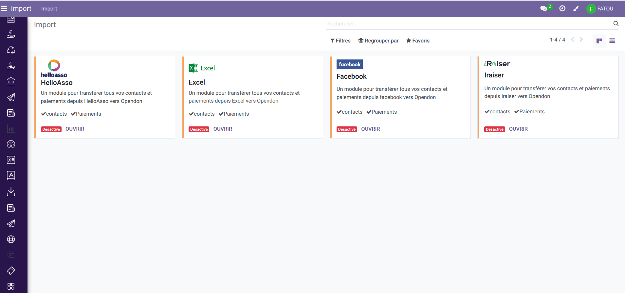Click Paiements on the HelloAsso card

[x=86, y=114]
